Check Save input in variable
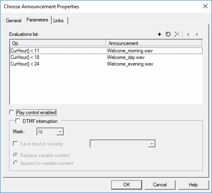The image size is (212, 193). (15, 144)
